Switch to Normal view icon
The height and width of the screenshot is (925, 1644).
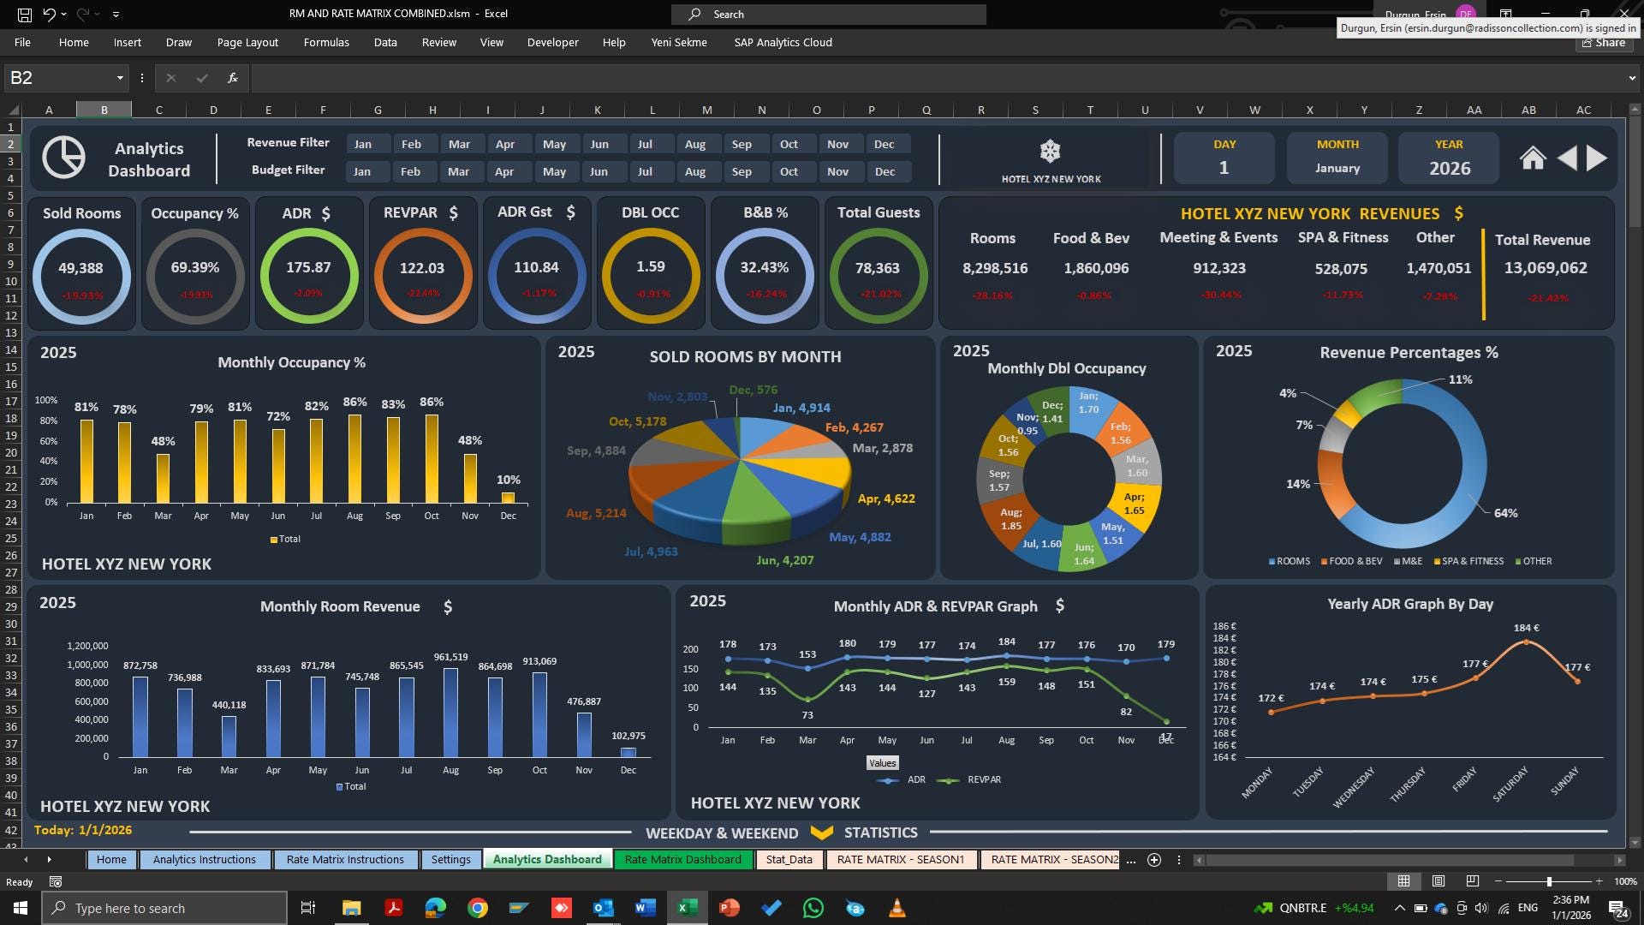[1404, 881]
